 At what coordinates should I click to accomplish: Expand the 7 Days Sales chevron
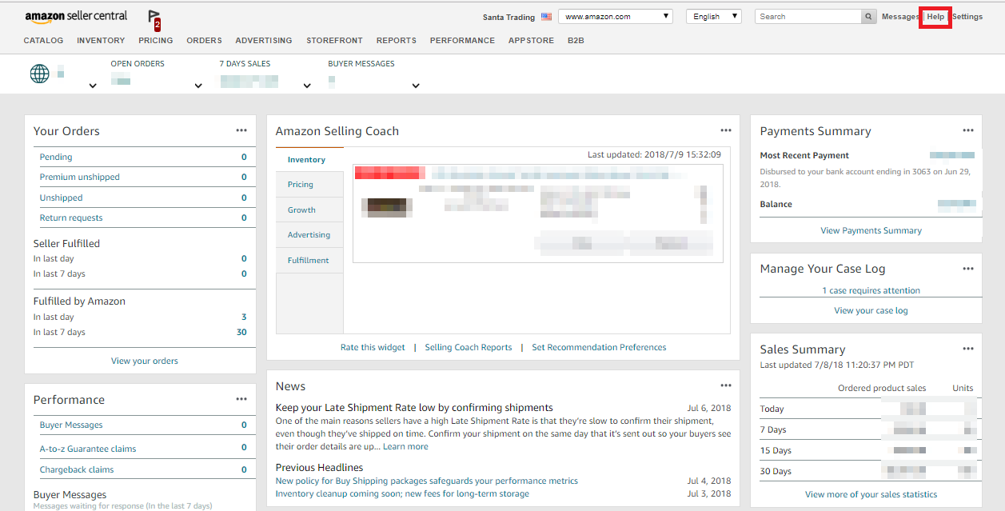(307, 86)
